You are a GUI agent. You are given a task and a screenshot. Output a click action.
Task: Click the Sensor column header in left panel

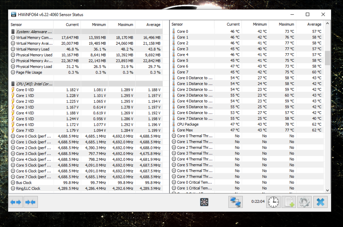click(x=31, y=25)
